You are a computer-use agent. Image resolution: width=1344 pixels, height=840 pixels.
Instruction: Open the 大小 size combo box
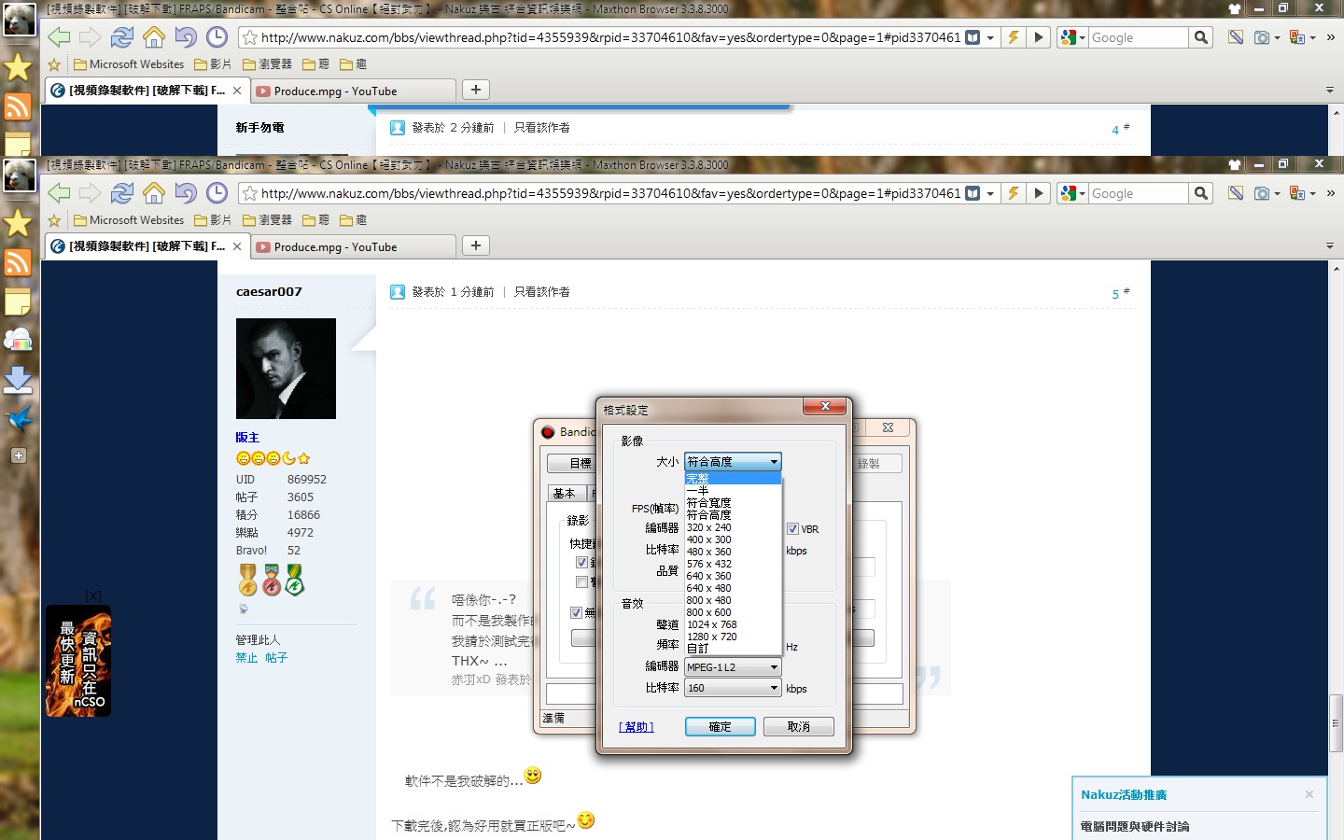point(733,462)
